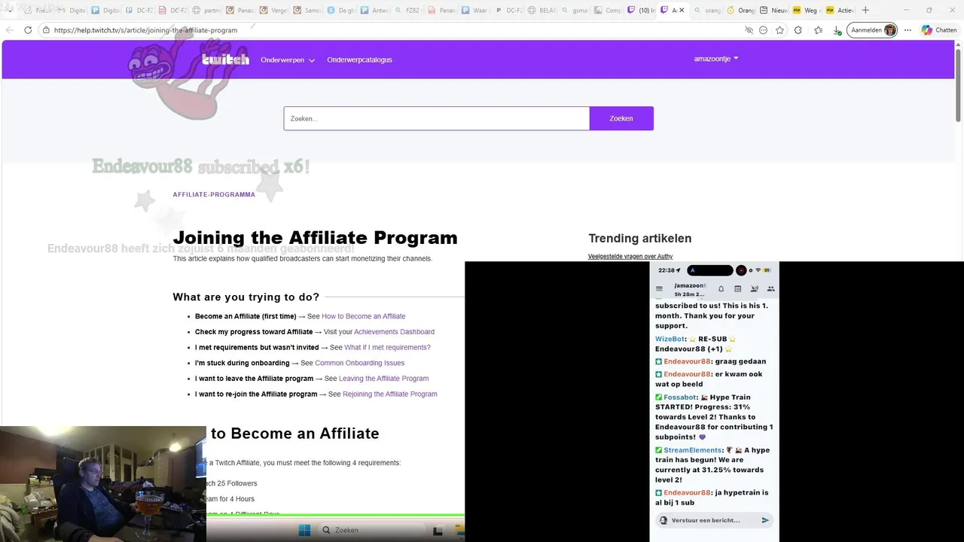Viewport: 964px width, 542px height.
Task: Open the favorites list icon
Action: click(x=818, y=30)
